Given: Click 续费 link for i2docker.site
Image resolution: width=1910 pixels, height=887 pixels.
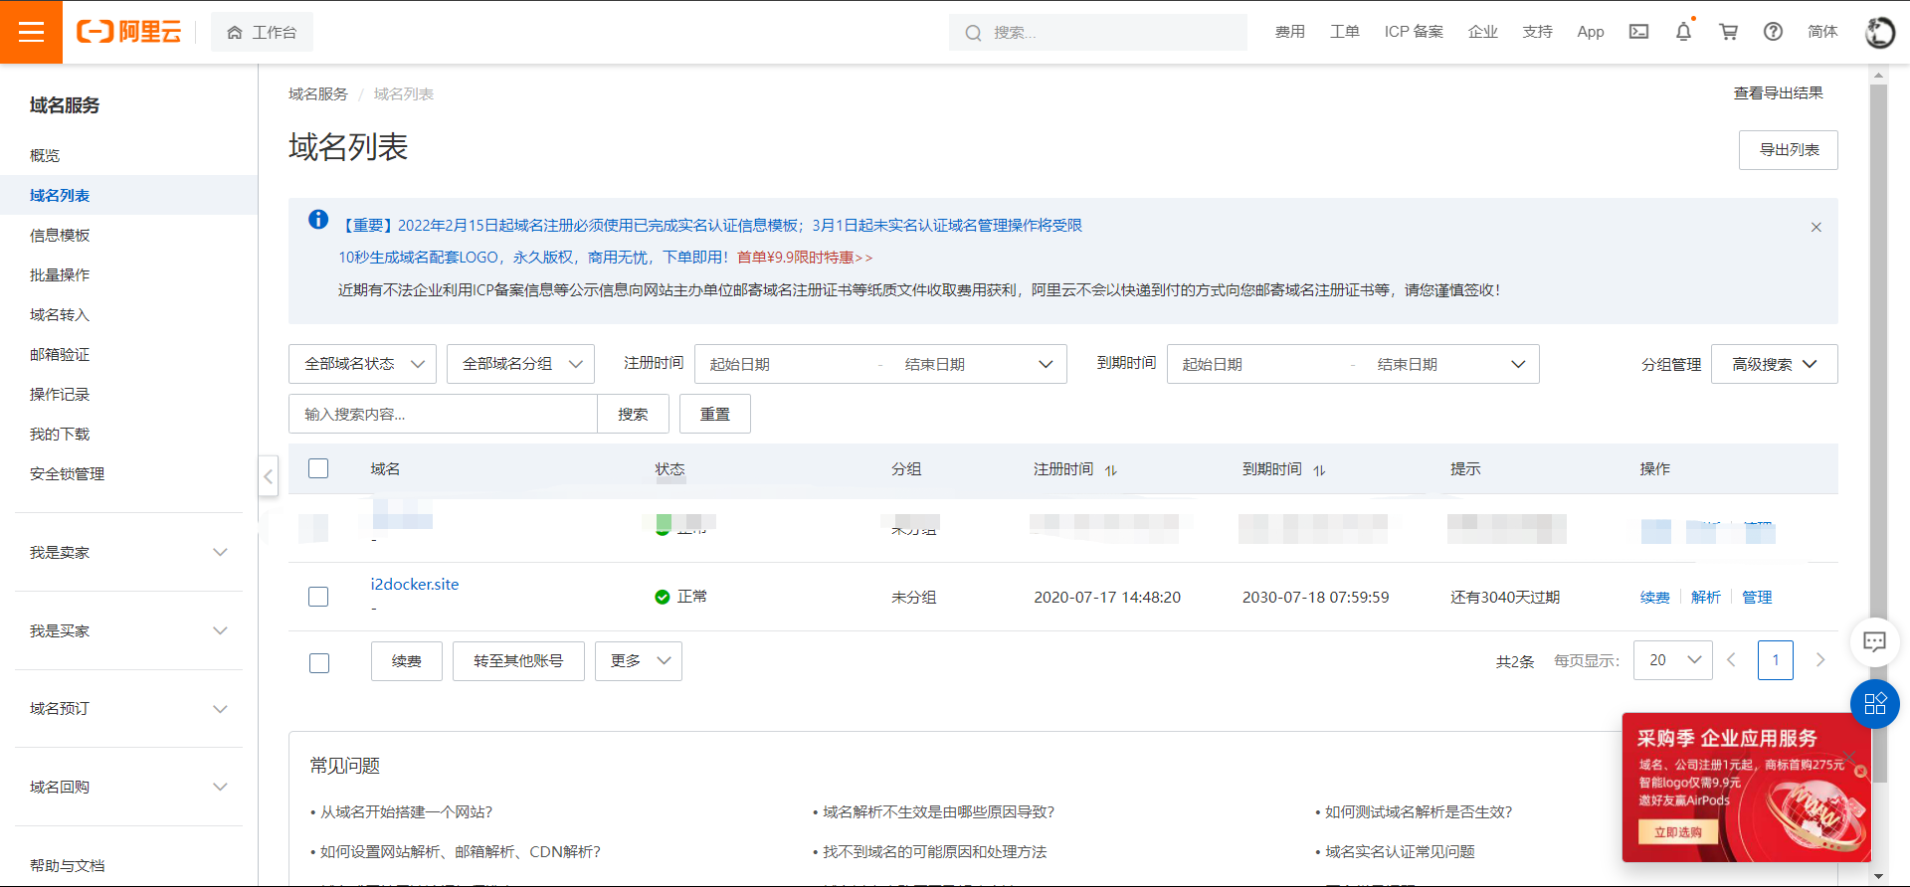Looking at the screenshot, I should click(1655, 597).
